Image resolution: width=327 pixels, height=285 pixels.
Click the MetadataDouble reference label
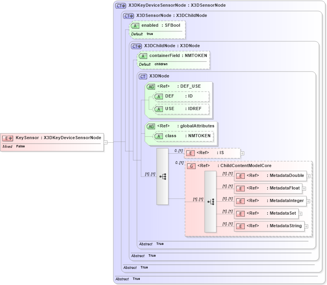click(x=275, y=175)
